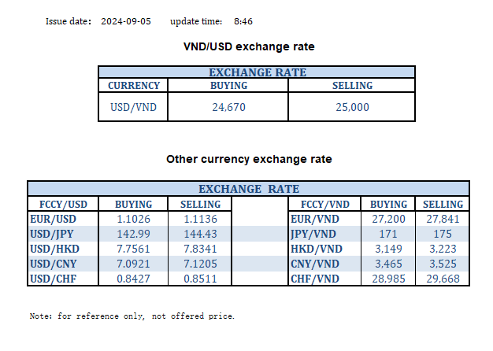The image size is (493, 351).
Task: Click the FCCY/USD column header
Action: [x=54, y=204]
